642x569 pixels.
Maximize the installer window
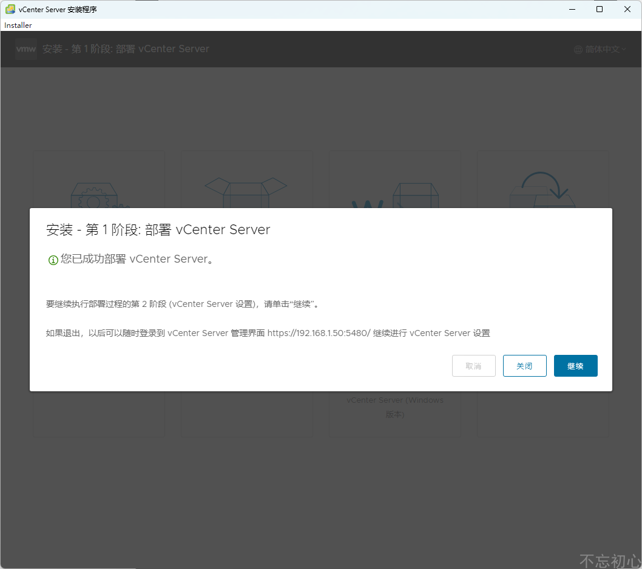[x=600, y=9]
